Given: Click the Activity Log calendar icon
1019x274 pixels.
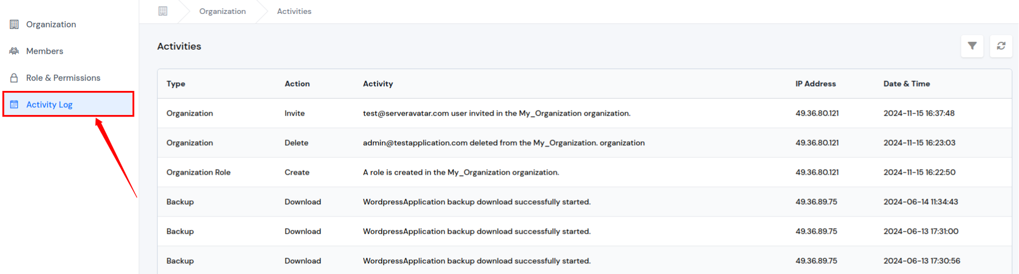Looking at the screenshot, I should click(x=15, y=104).
